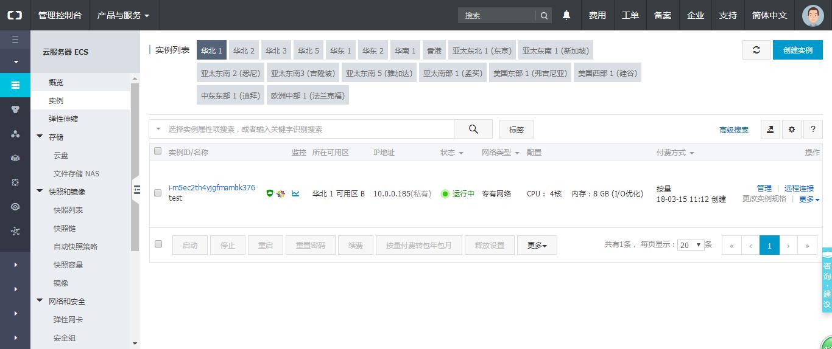
Task: Click the top bar 搜索 input field
Action: (497, 15)
